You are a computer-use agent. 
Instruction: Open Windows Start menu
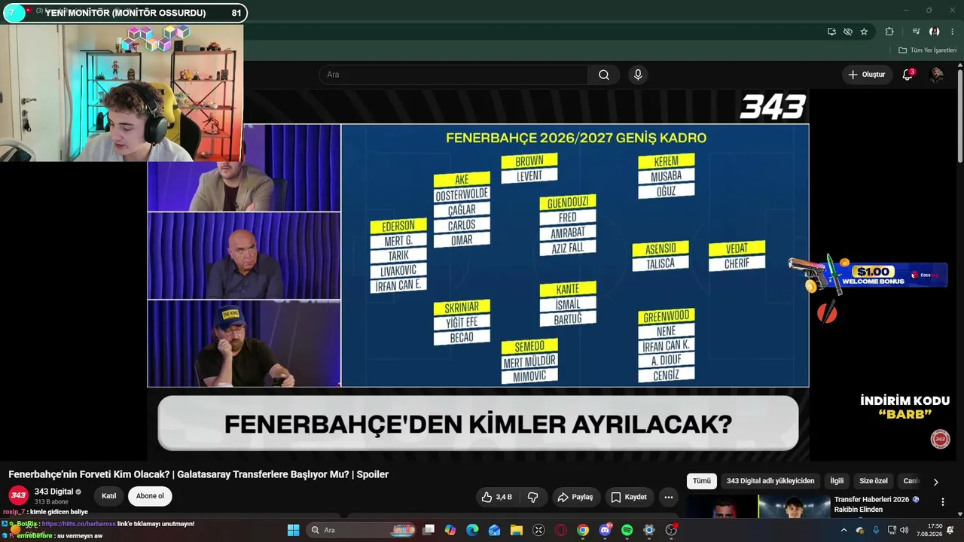(x=293, y=530)
